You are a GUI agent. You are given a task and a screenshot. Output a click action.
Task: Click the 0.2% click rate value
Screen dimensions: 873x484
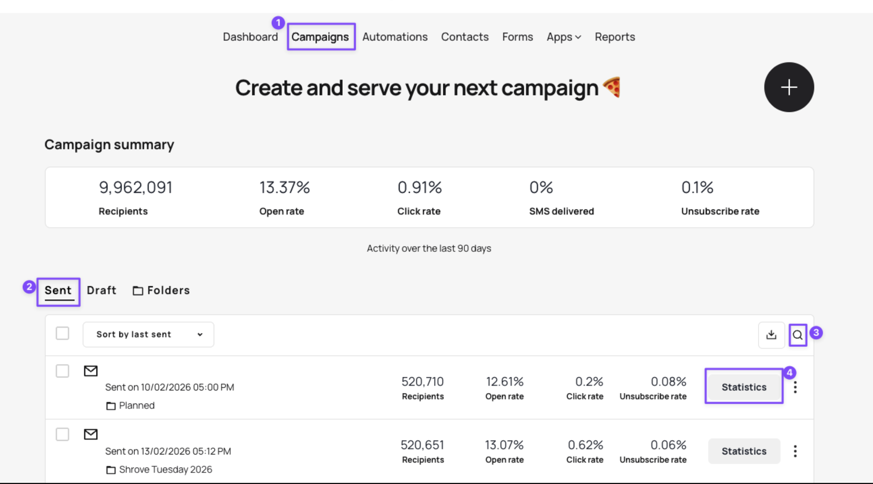click(589, 381)
